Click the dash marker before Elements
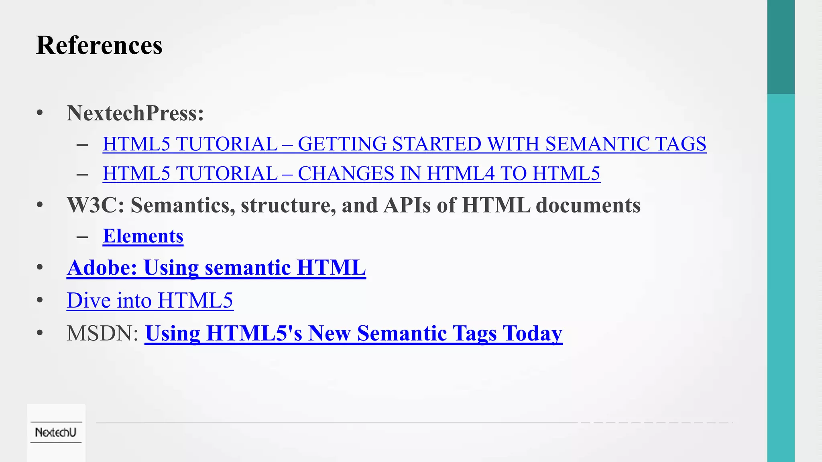The image size is (822, 462). (82, 237)
